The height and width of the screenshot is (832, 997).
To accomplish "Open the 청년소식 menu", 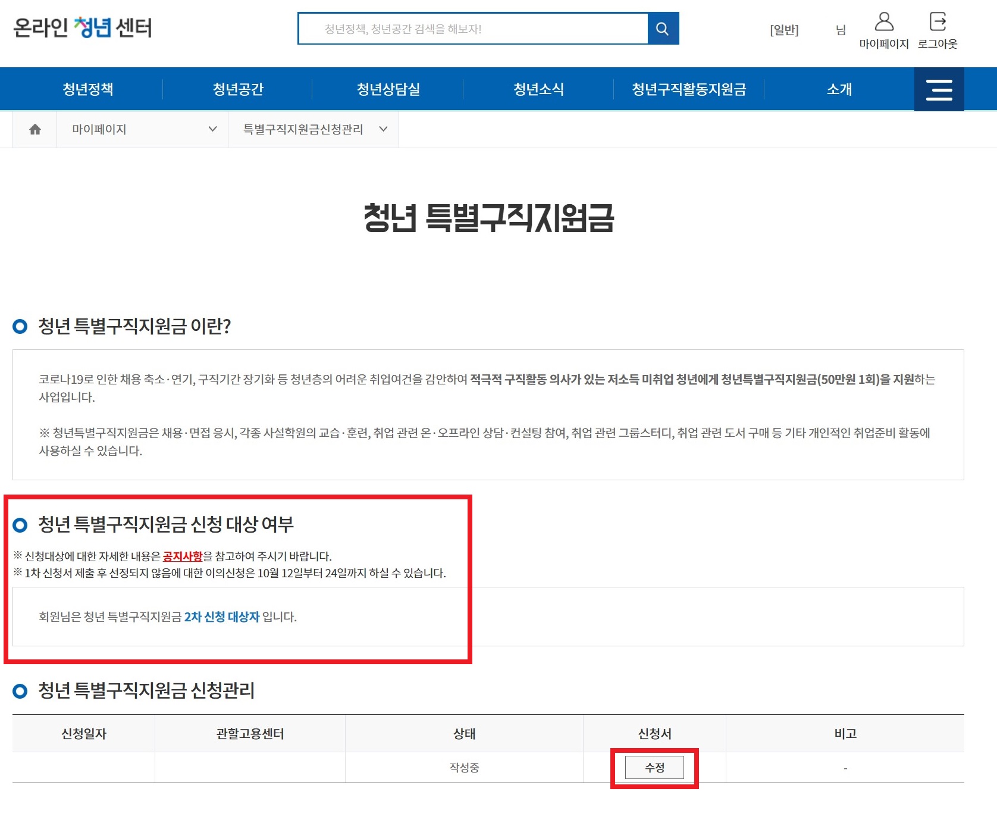I will [x=538, y=89].
